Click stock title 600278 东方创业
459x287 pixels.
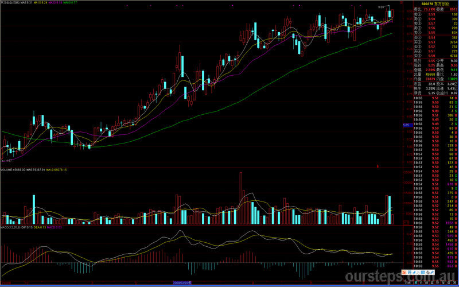pos(435,4)
